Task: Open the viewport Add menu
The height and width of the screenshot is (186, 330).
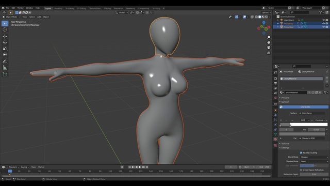Action: [39, 17]
